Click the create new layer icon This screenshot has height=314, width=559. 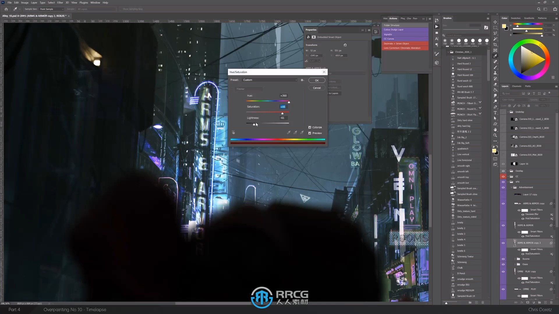coord(545,302)
